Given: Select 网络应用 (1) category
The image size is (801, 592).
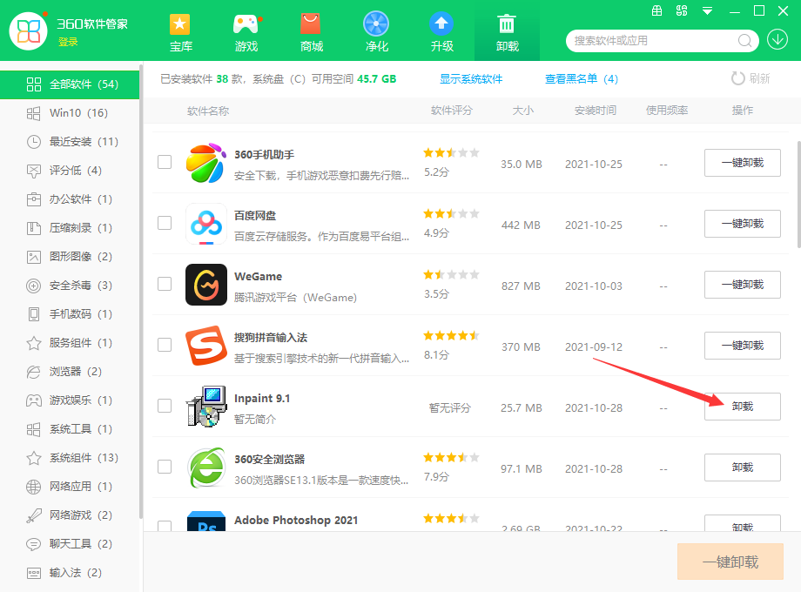Looking at the screenshot, I should (x=70, y=487).
